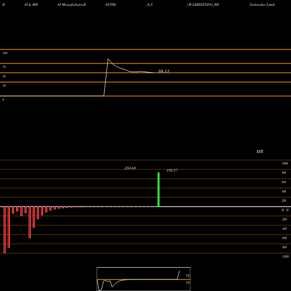Click the MR panel label
Viewport: 291px width, 291px height.
coord(260,151)
